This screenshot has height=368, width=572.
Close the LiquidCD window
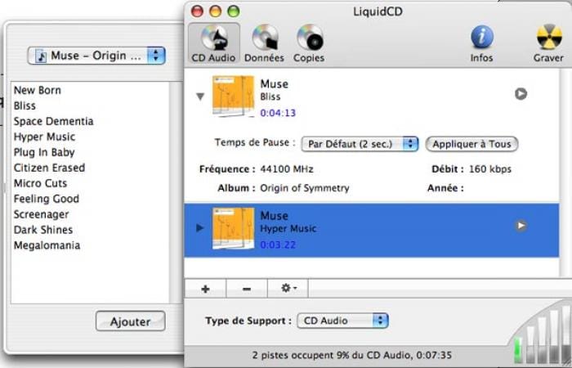[x=198, y=11]
